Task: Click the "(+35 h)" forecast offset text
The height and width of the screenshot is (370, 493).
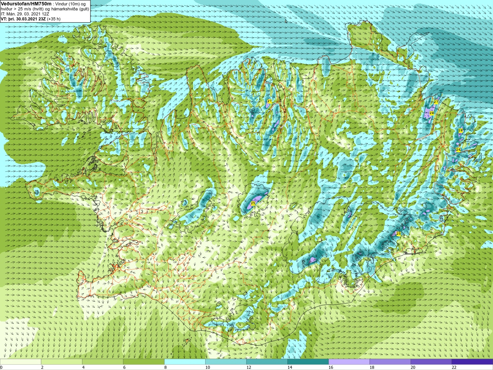Action: tap(54, 19)
